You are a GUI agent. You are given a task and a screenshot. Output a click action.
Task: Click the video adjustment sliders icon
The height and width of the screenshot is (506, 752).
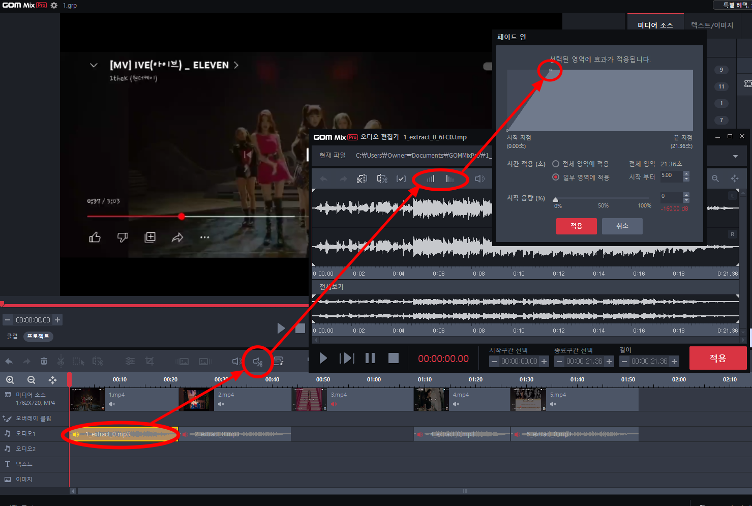(130, 361)
